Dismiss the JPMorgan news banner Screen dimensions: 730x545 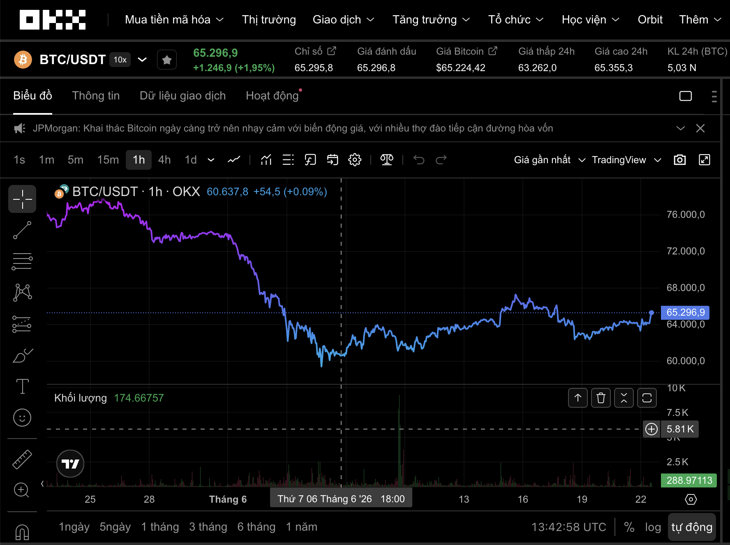pos(700,128)
